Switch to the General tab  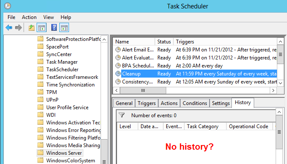124,103
